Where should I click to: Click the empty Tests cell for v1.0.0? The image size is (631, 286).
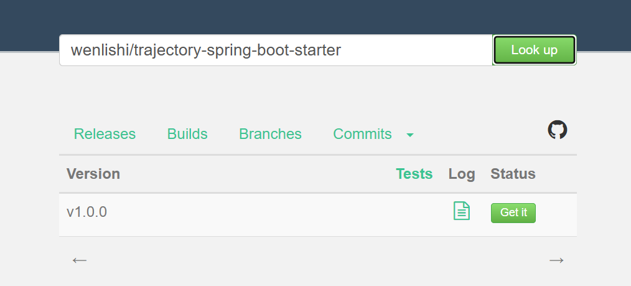point(414,212)
